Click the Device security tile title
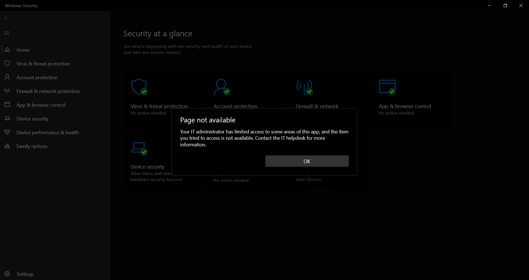 (147, 167)
